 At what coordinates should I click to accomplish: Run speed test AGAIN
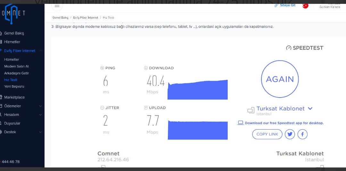280,79
